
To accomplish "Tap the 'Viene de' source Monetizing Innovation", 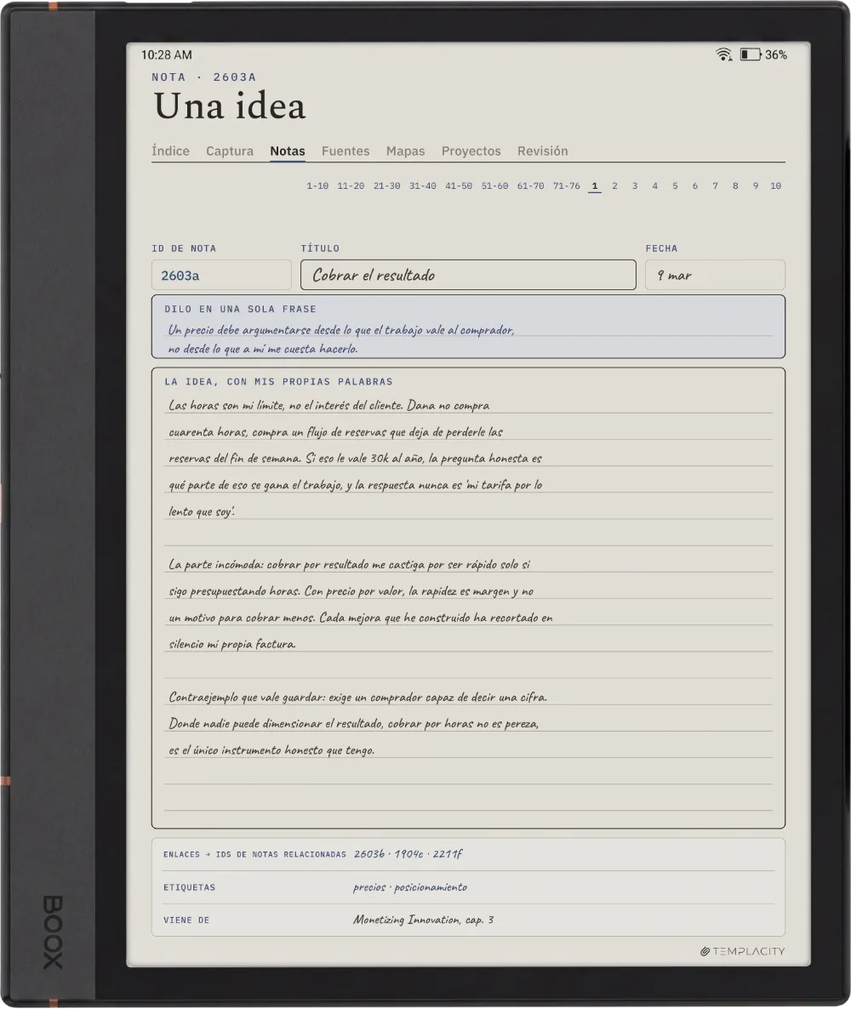I will (423, 921).
